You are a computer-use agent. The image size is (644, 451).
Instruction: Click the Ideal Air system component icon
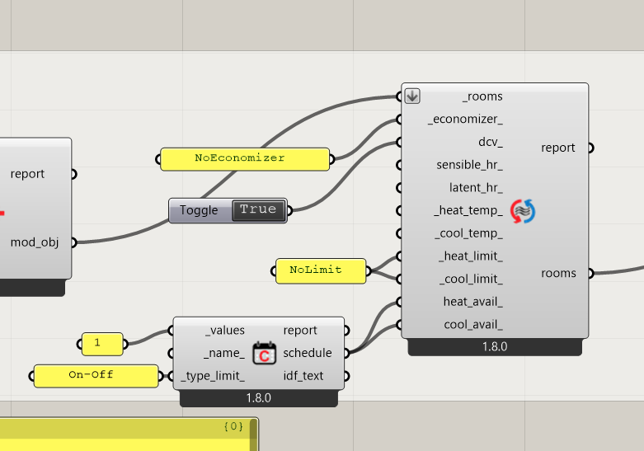(x=523, y=211)
